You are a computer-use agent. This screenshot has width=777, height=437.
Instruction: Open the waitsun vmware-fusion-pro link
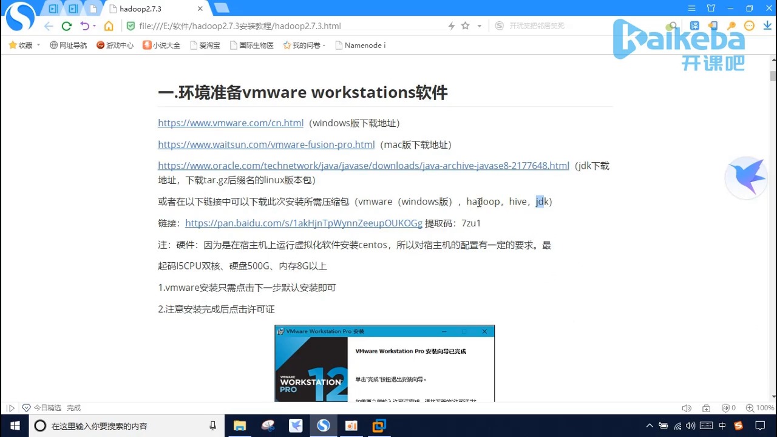266,144
